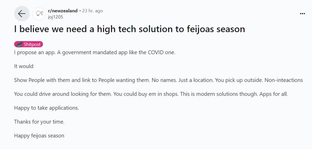Open the r/newzealand kiwi avatar

(x=38, y=14)
